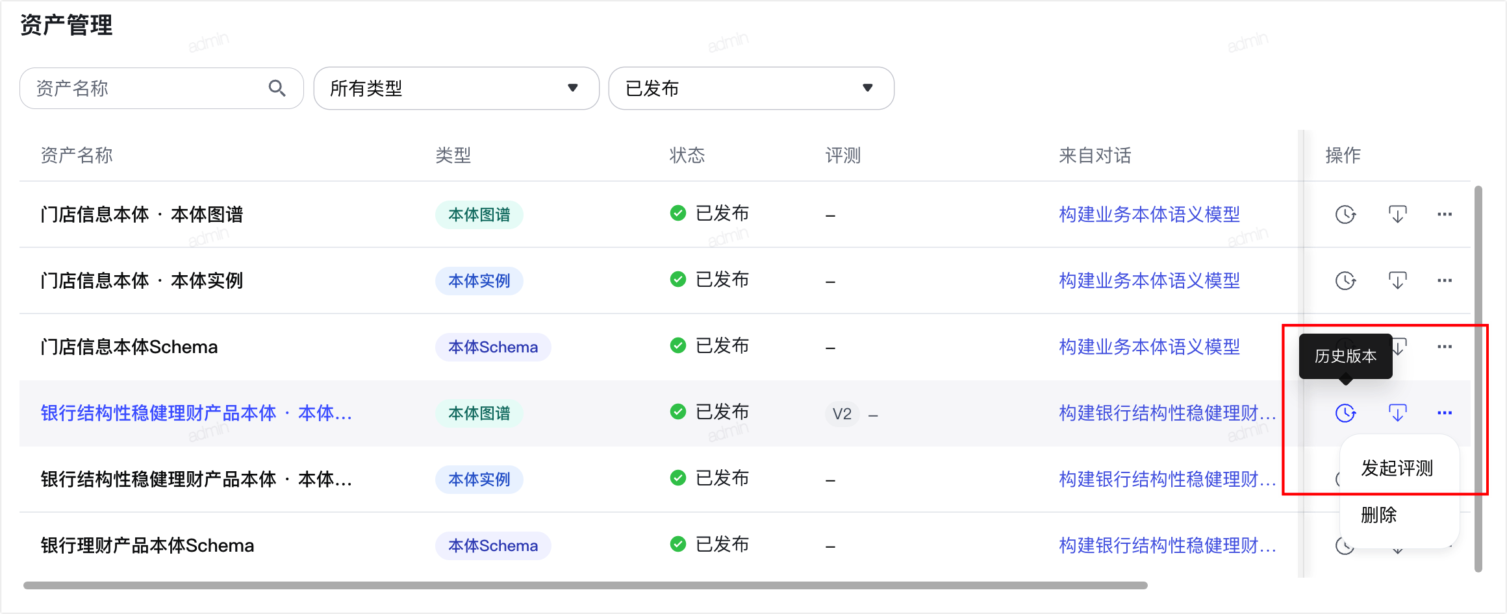Open 构建业务本体语义模型 link in the 门店信息本体Schema row

point(1149,347)
